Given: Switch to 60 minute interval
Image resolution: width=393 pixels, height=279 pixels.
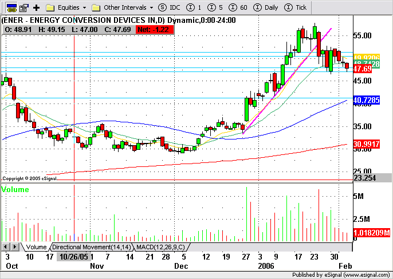Looking at the screenshot, I should (x=238, y=7).
